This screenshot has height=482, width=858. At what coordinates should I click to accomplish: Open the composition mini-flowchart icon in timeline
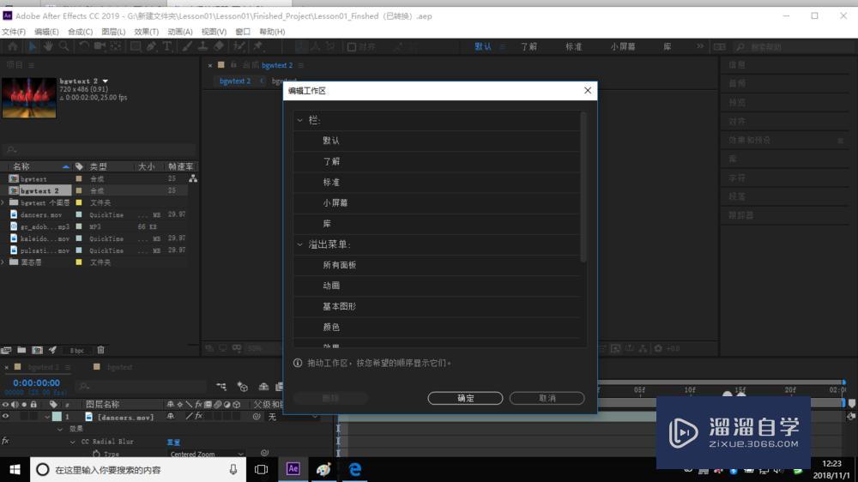pos(221,387)
